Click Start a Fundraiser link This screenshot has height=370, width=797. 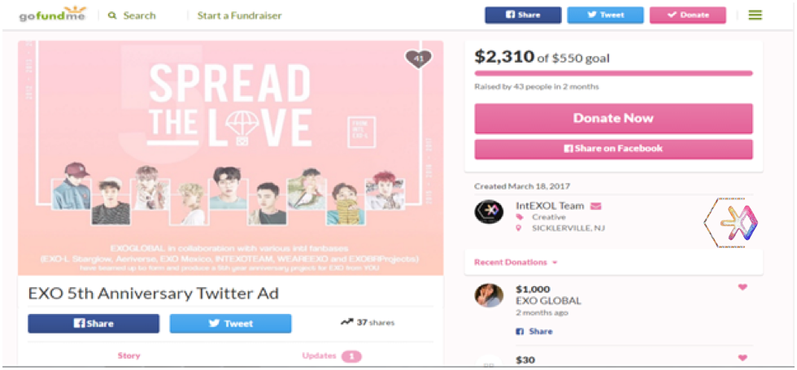(x=239, y=15)
